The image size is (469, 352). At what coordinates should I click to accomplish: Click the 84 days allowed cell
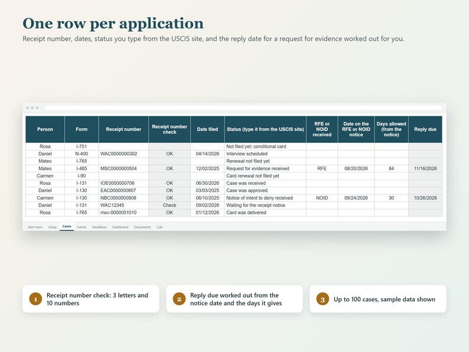[x=391, y=168]
